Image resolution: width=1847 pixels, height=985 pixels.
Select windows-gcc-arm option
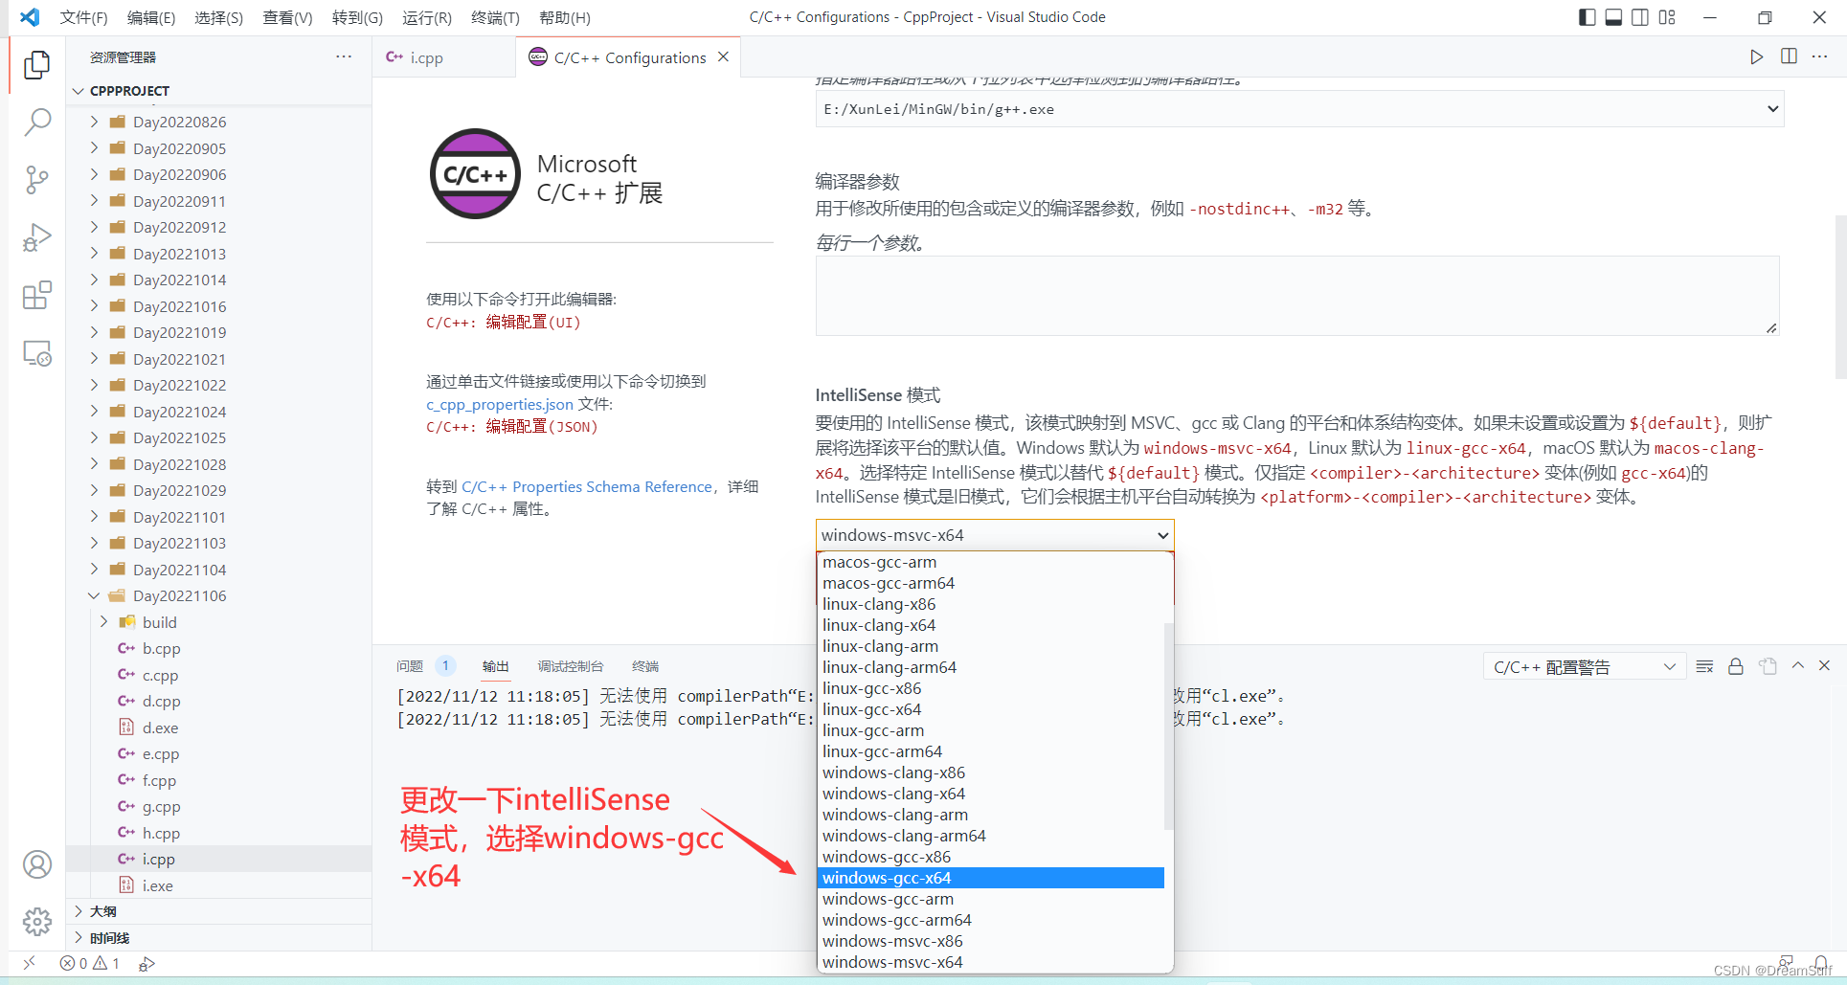coord(991,899)
